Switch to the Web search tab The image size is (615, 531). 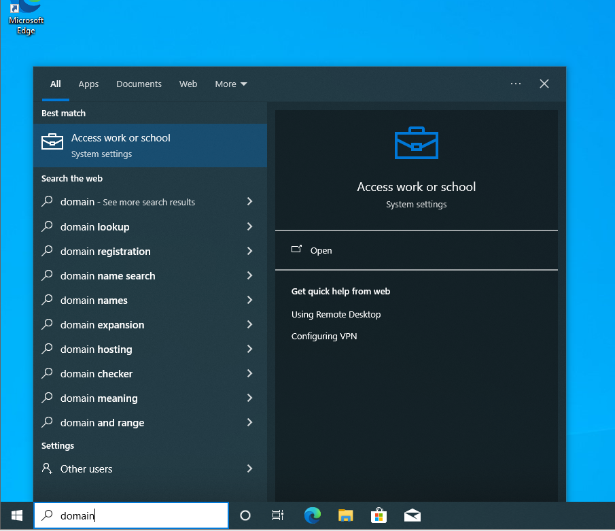coord(188,84)
